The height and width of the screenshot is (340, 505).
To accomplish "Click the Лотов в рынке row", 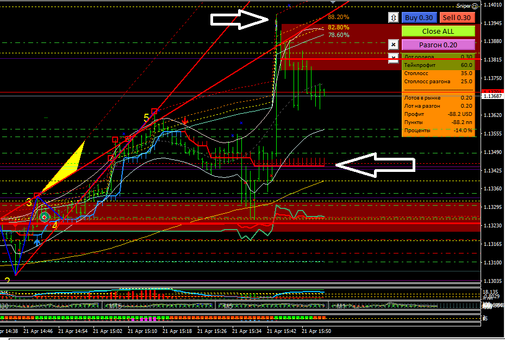I will pyautogui.click(x=438, y=98).
